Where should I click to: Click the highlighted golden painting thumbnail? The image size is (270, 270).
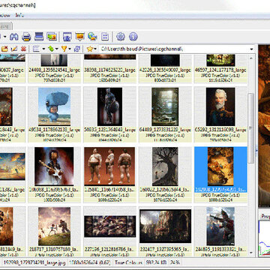(220, 166)
